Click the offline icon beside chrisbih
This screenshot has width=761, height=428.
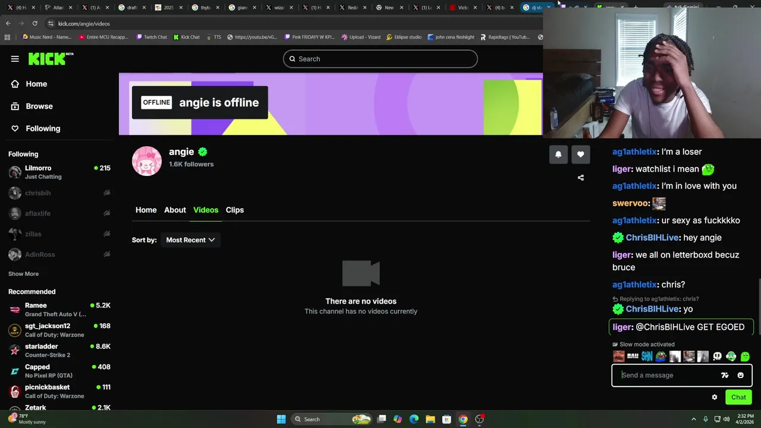pyautogui.click(x=106, y=193)
